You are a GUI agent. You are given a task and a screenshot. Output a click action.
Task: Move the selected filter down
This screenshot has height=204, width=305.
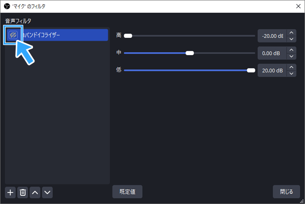47,192
